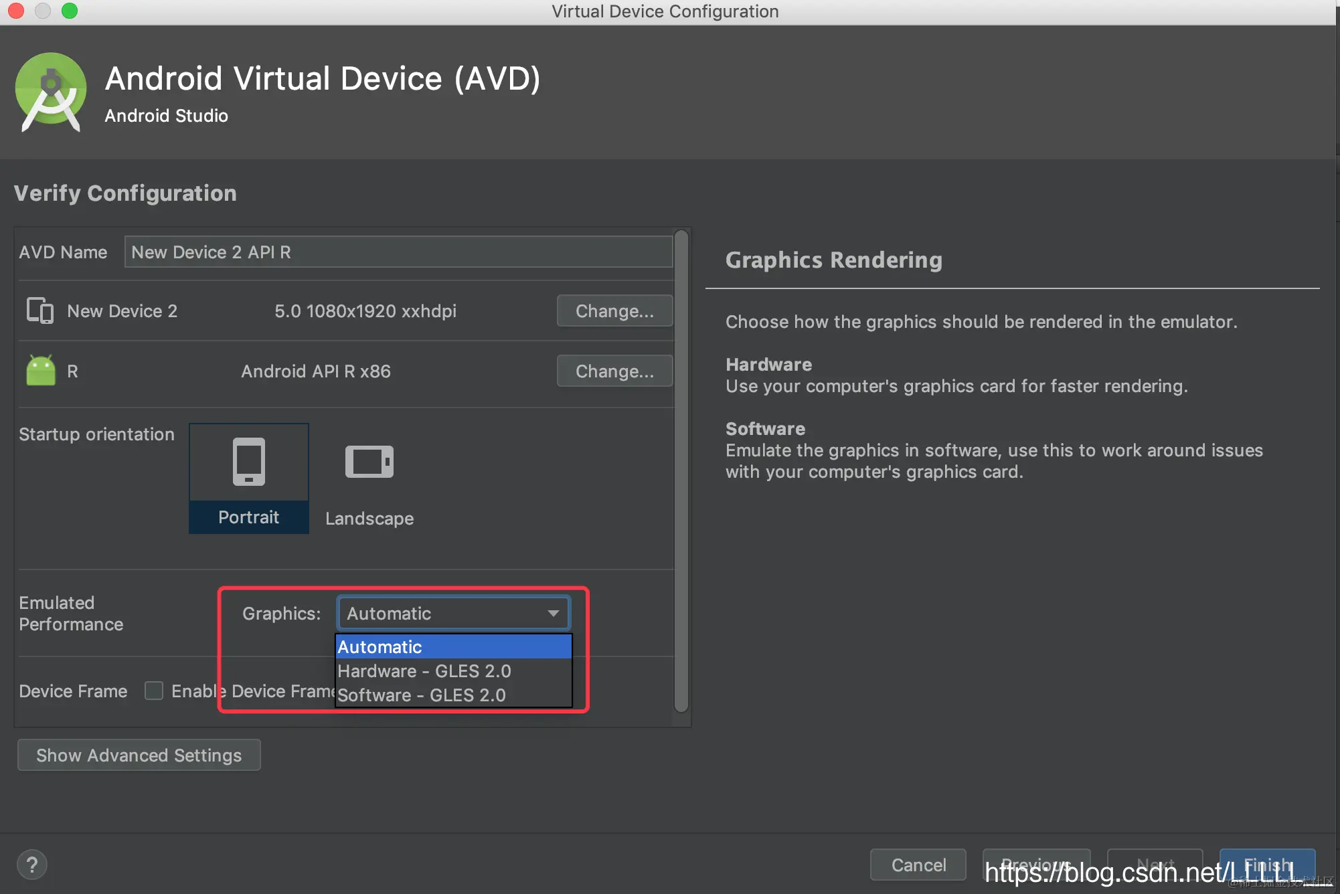Open the Graphics combo box showing Automatic

tap(442, 614)
